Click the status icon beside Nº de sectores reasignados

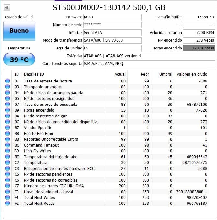click(x=7, y=99)
